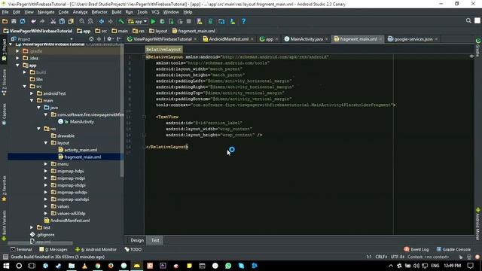
Task: Click the Open folder toolbar icon
Action: pyautogui.click(x=5, y=21)
